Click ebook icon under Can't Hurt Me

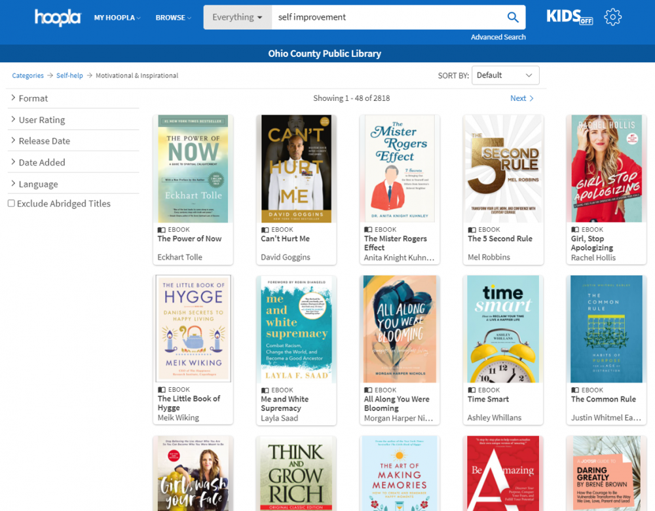pyautogui.click(x=265, y=230)
